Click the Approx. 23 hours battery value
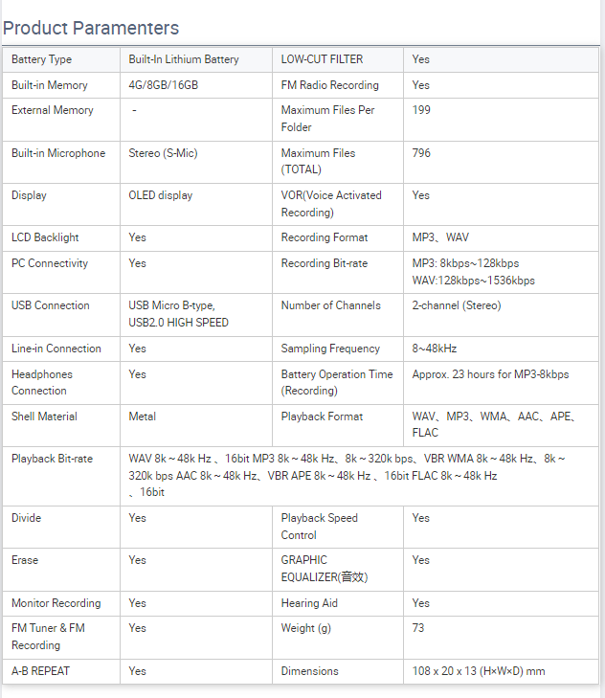 click(x=490, y=374)
